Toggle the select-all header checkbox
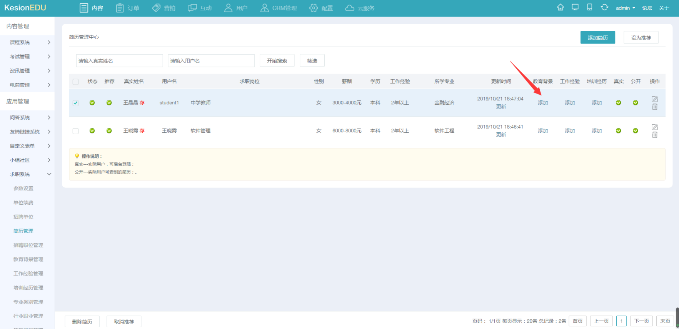This screenshot has height=329, width=679. (x=76, y=82)
